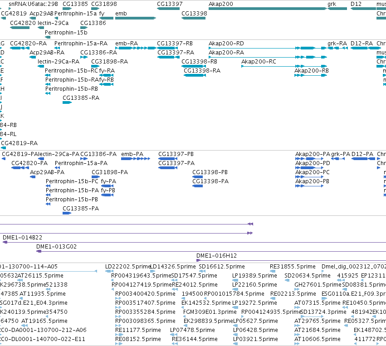Select the CG13385-PA protein
This screenshot has height=346, width=386.
[x=67, y=213]
